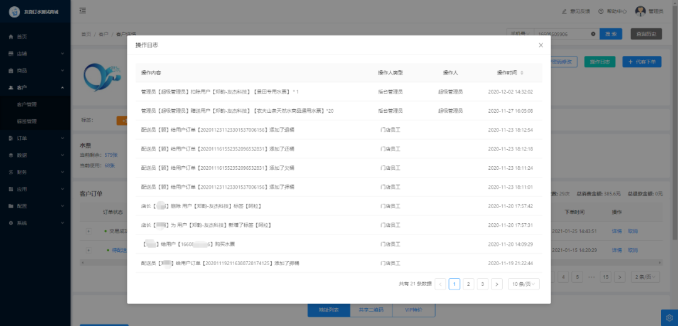
Task: Expand 数据 sidebar menu
Action: (x=35, y=155)
